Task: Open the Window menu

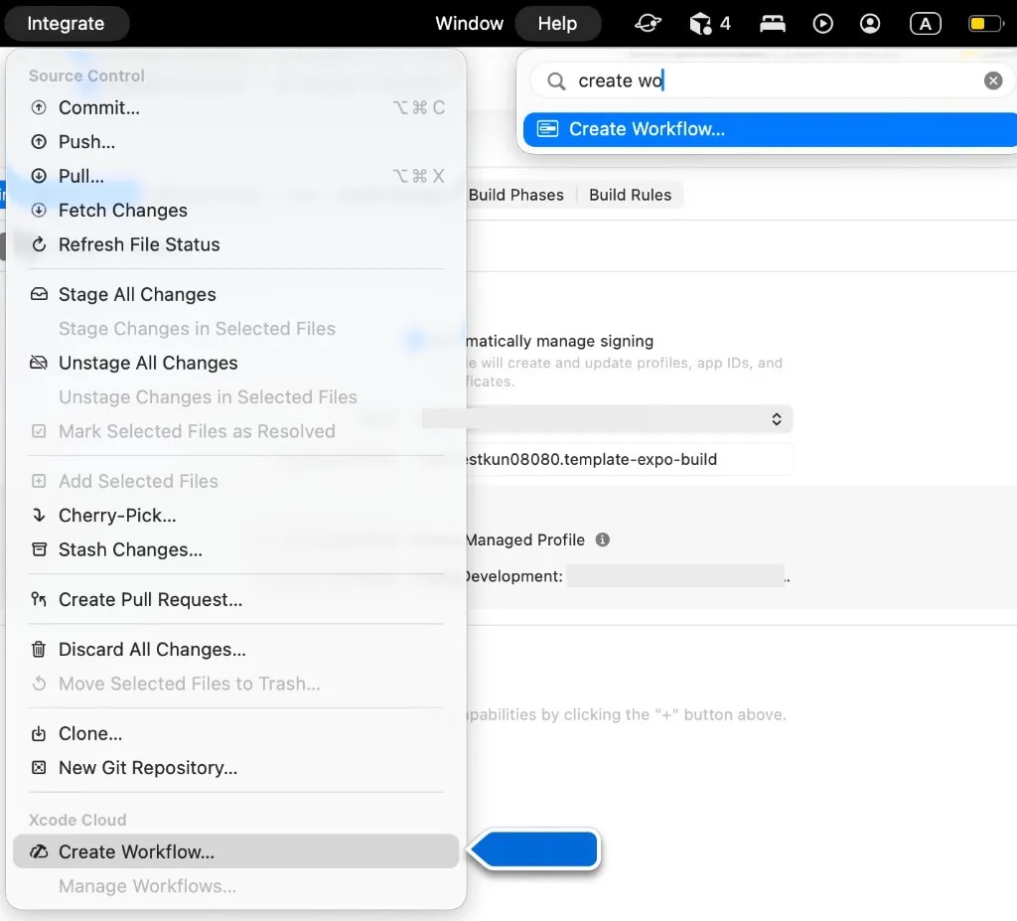Action: pyautogui.click(x=469, y=24)
